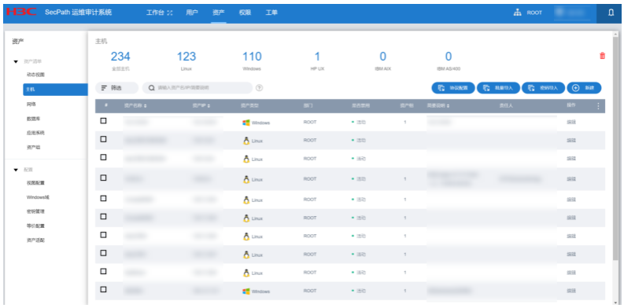Open the notification bell

611,13
